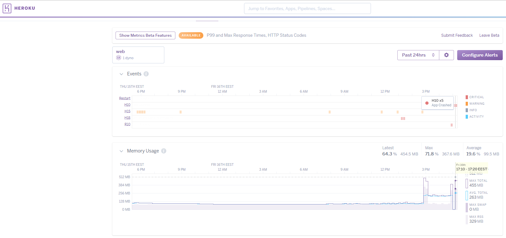Click the ACTIVITY legend color swatch
The image size is (506, 238).
(x=467, y=117)
